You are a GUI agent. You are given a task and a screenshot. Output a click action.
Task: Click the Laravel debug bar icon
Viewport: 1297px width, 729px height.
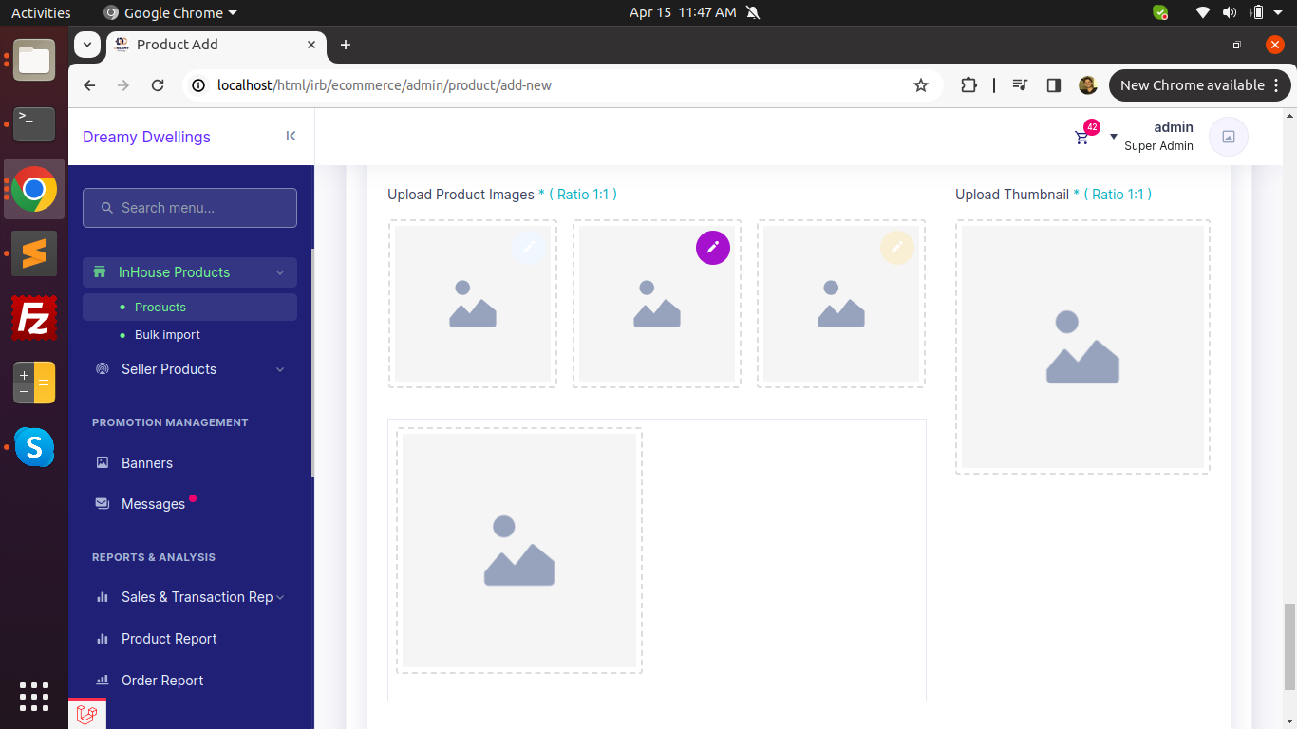[x=86, y=715]
